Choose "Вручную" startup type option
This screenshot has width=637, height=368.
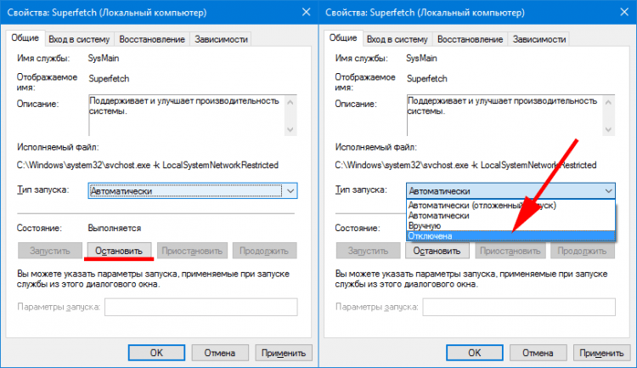click(x=425, y=225)
